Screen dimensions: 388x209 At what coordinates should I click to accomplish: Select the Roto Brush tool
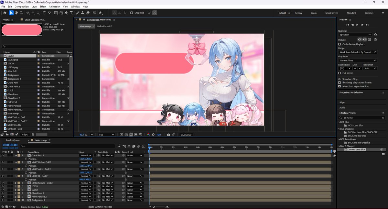click(x=94, y=13)
